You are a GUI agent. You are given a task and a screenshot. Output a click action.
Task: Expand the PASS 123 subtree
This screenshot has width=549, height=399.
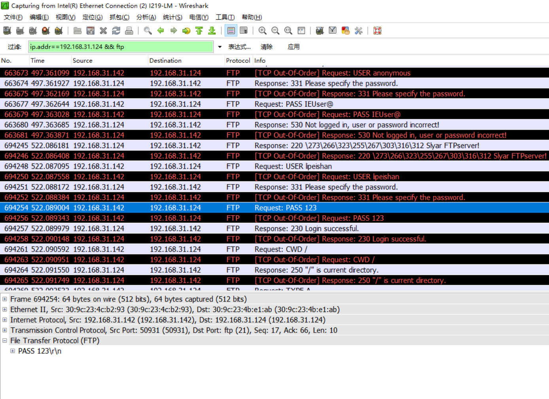13,351
